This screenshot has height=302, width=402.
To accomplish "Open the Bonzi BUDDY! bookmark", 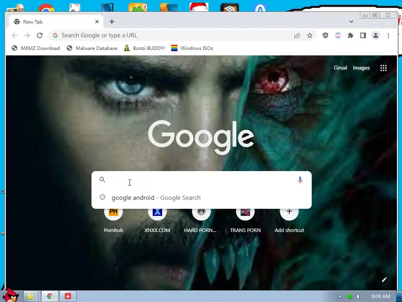I will 144,48.
